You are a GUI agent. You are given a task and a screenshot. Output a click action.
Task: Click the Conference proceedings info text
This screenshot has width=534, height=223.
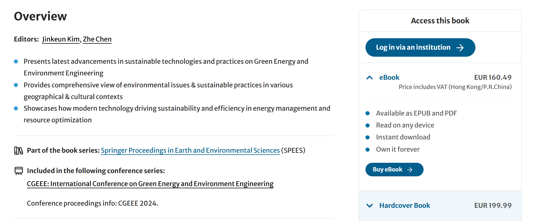[92, 203]
